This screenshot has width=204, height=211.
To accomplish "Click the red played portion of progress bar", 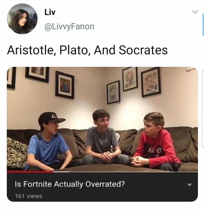I will (30, 172).
